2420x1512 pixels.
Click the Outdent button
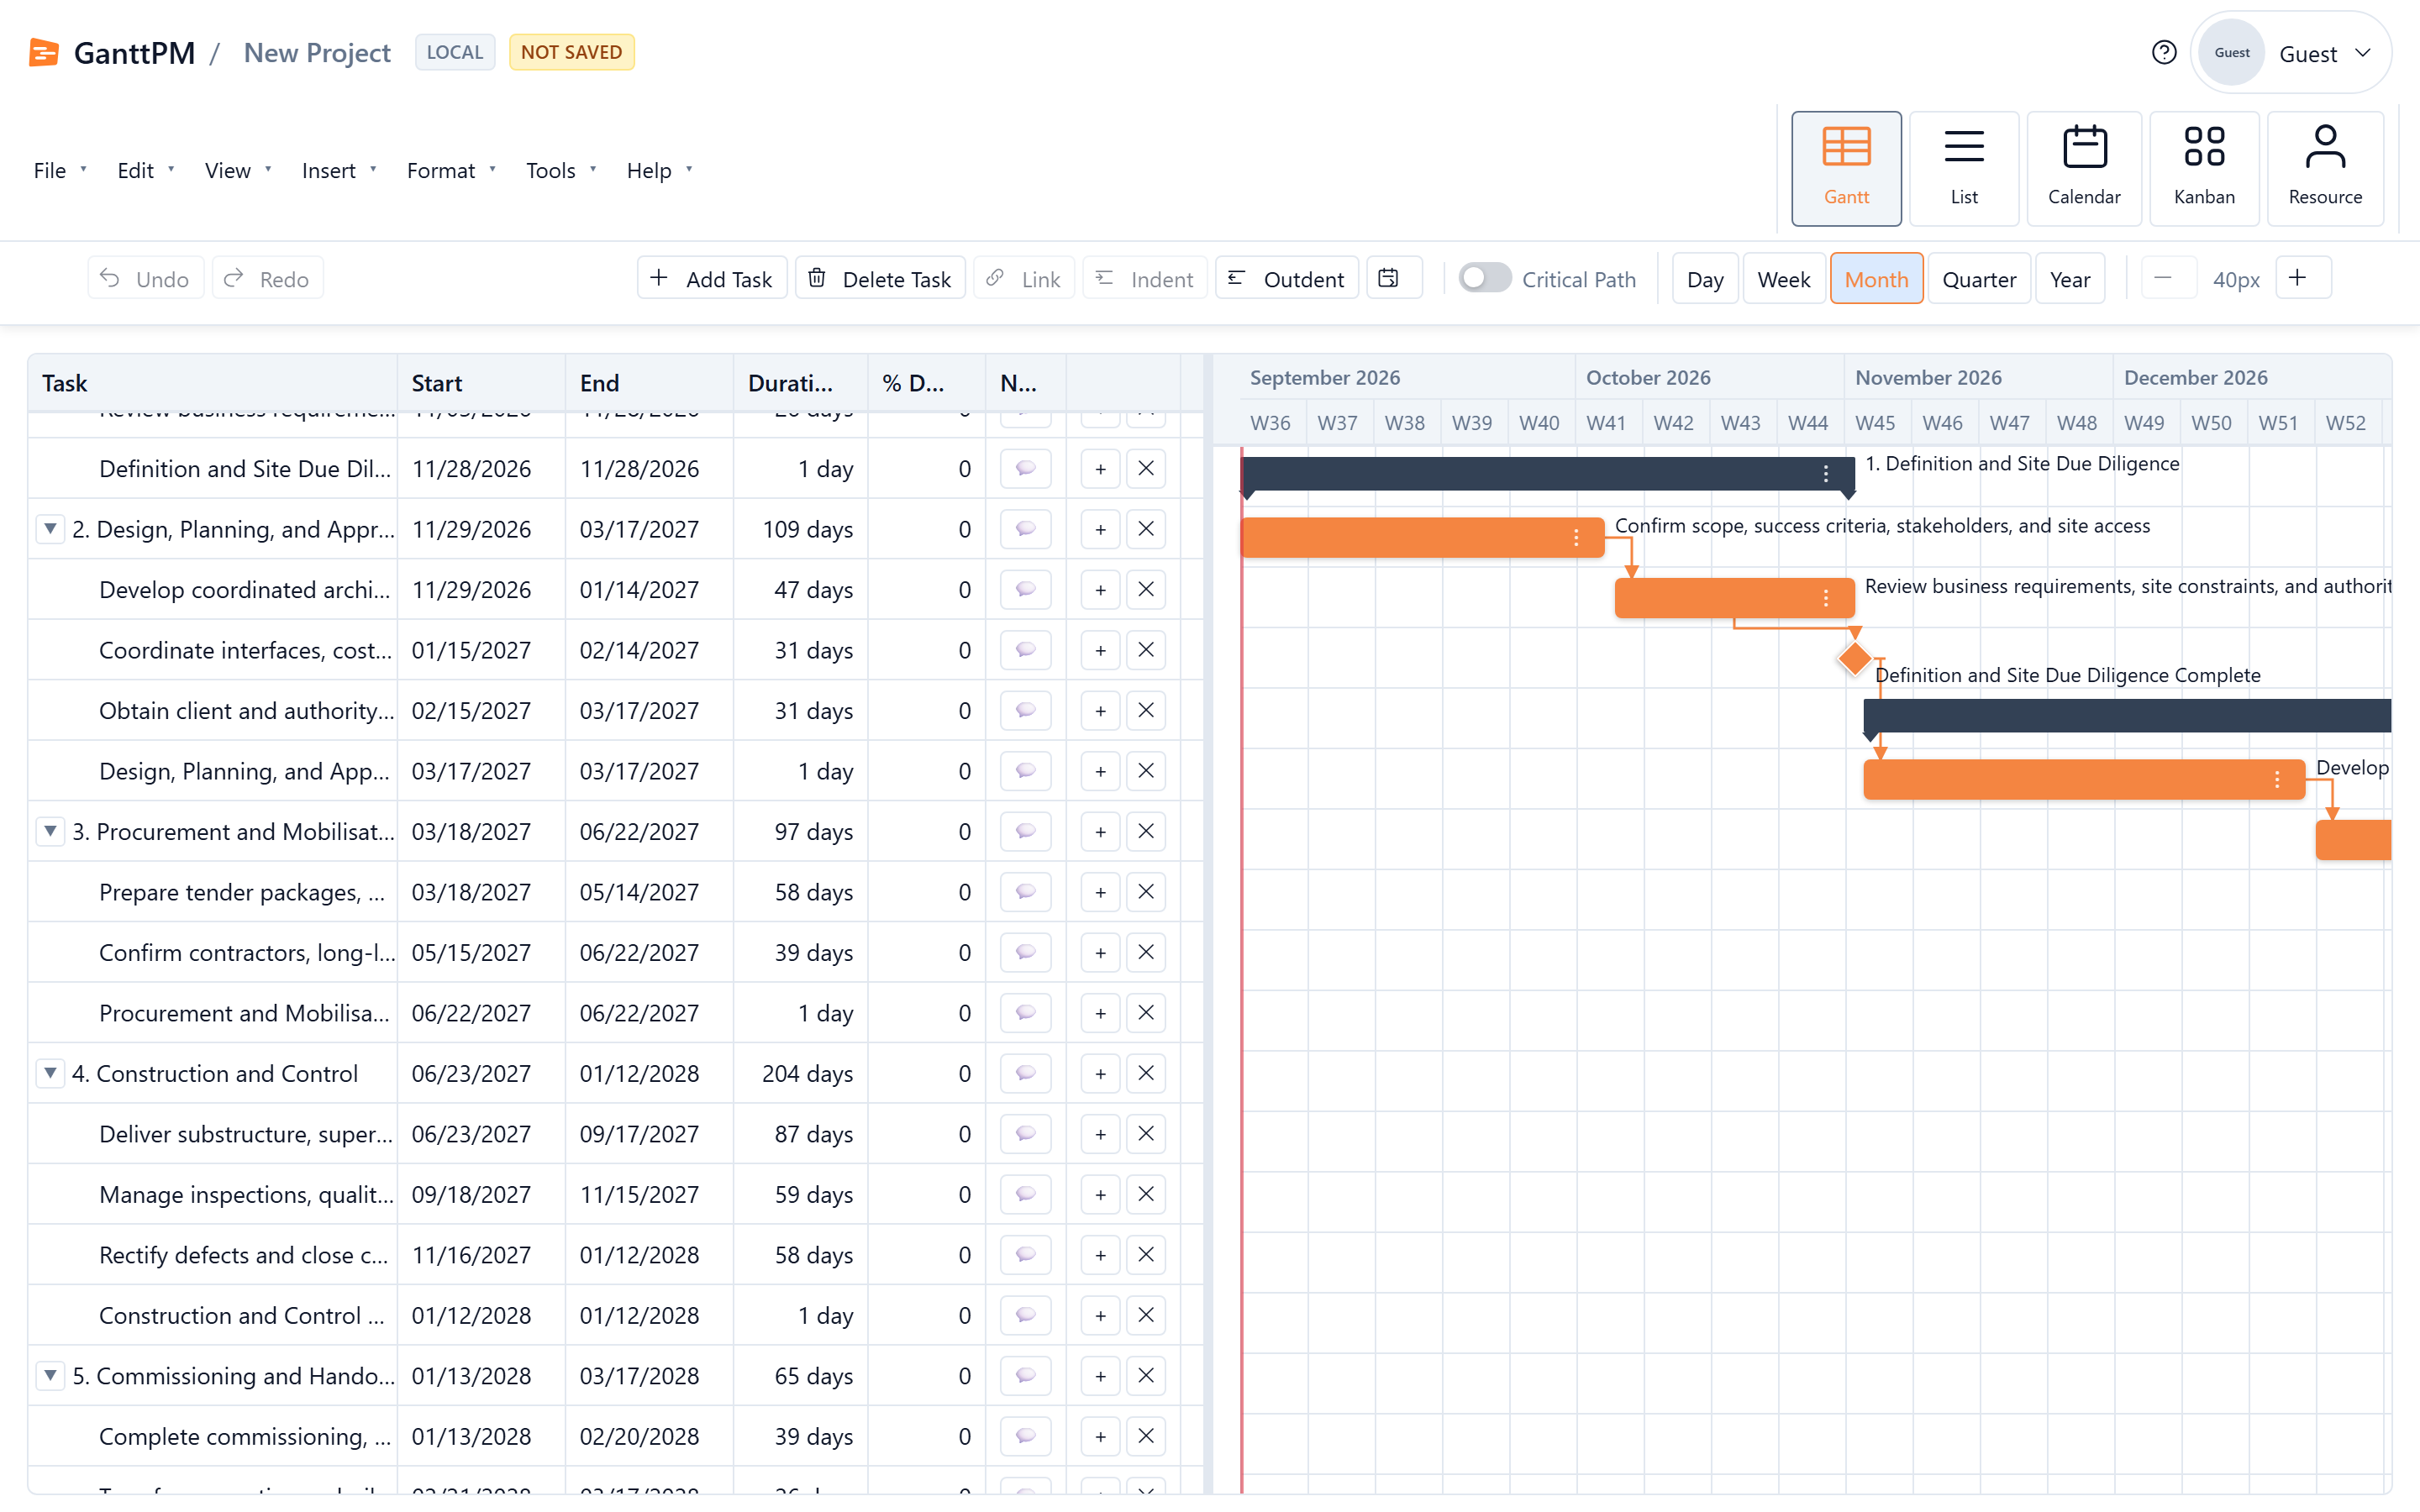click(x=1287, y=278)
